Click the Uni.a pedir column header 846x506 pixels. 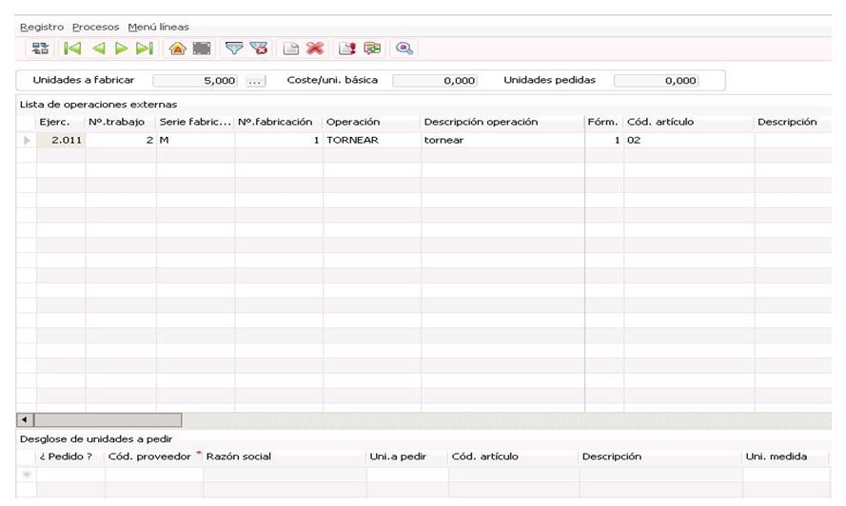407,457
